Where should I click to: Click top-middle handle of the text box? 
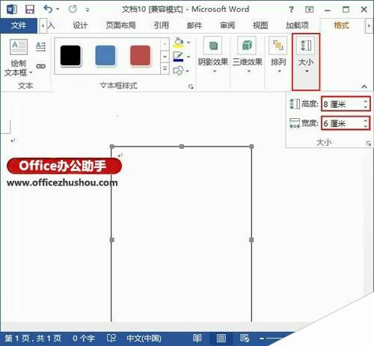(182, 146)
